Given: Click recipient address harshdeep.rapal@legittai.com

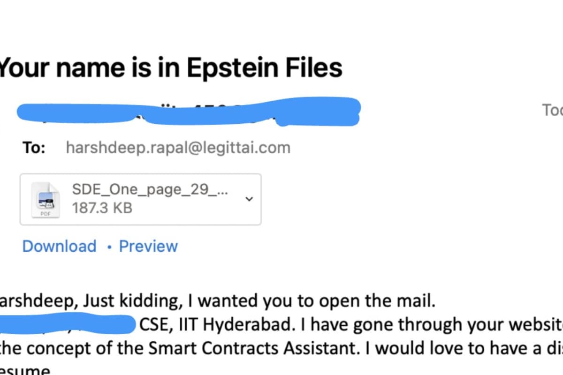Looking at the screenshot, I should click(178, 148).
